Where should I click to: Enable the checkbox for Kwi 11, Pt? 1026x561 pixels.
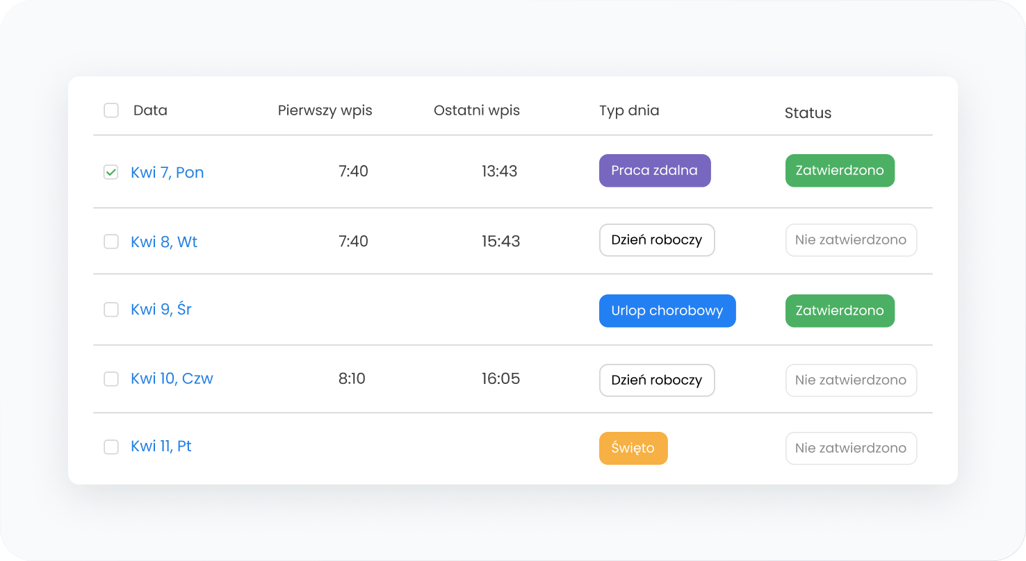[111, 447]
